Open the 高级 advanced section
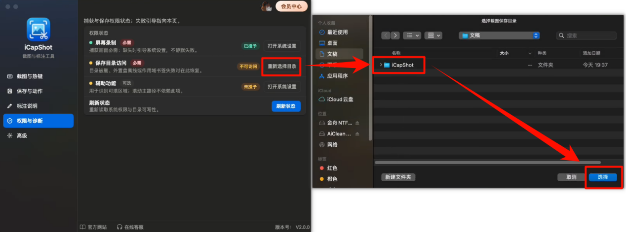This screenshot has height=232, width=626. coord(38,135)
